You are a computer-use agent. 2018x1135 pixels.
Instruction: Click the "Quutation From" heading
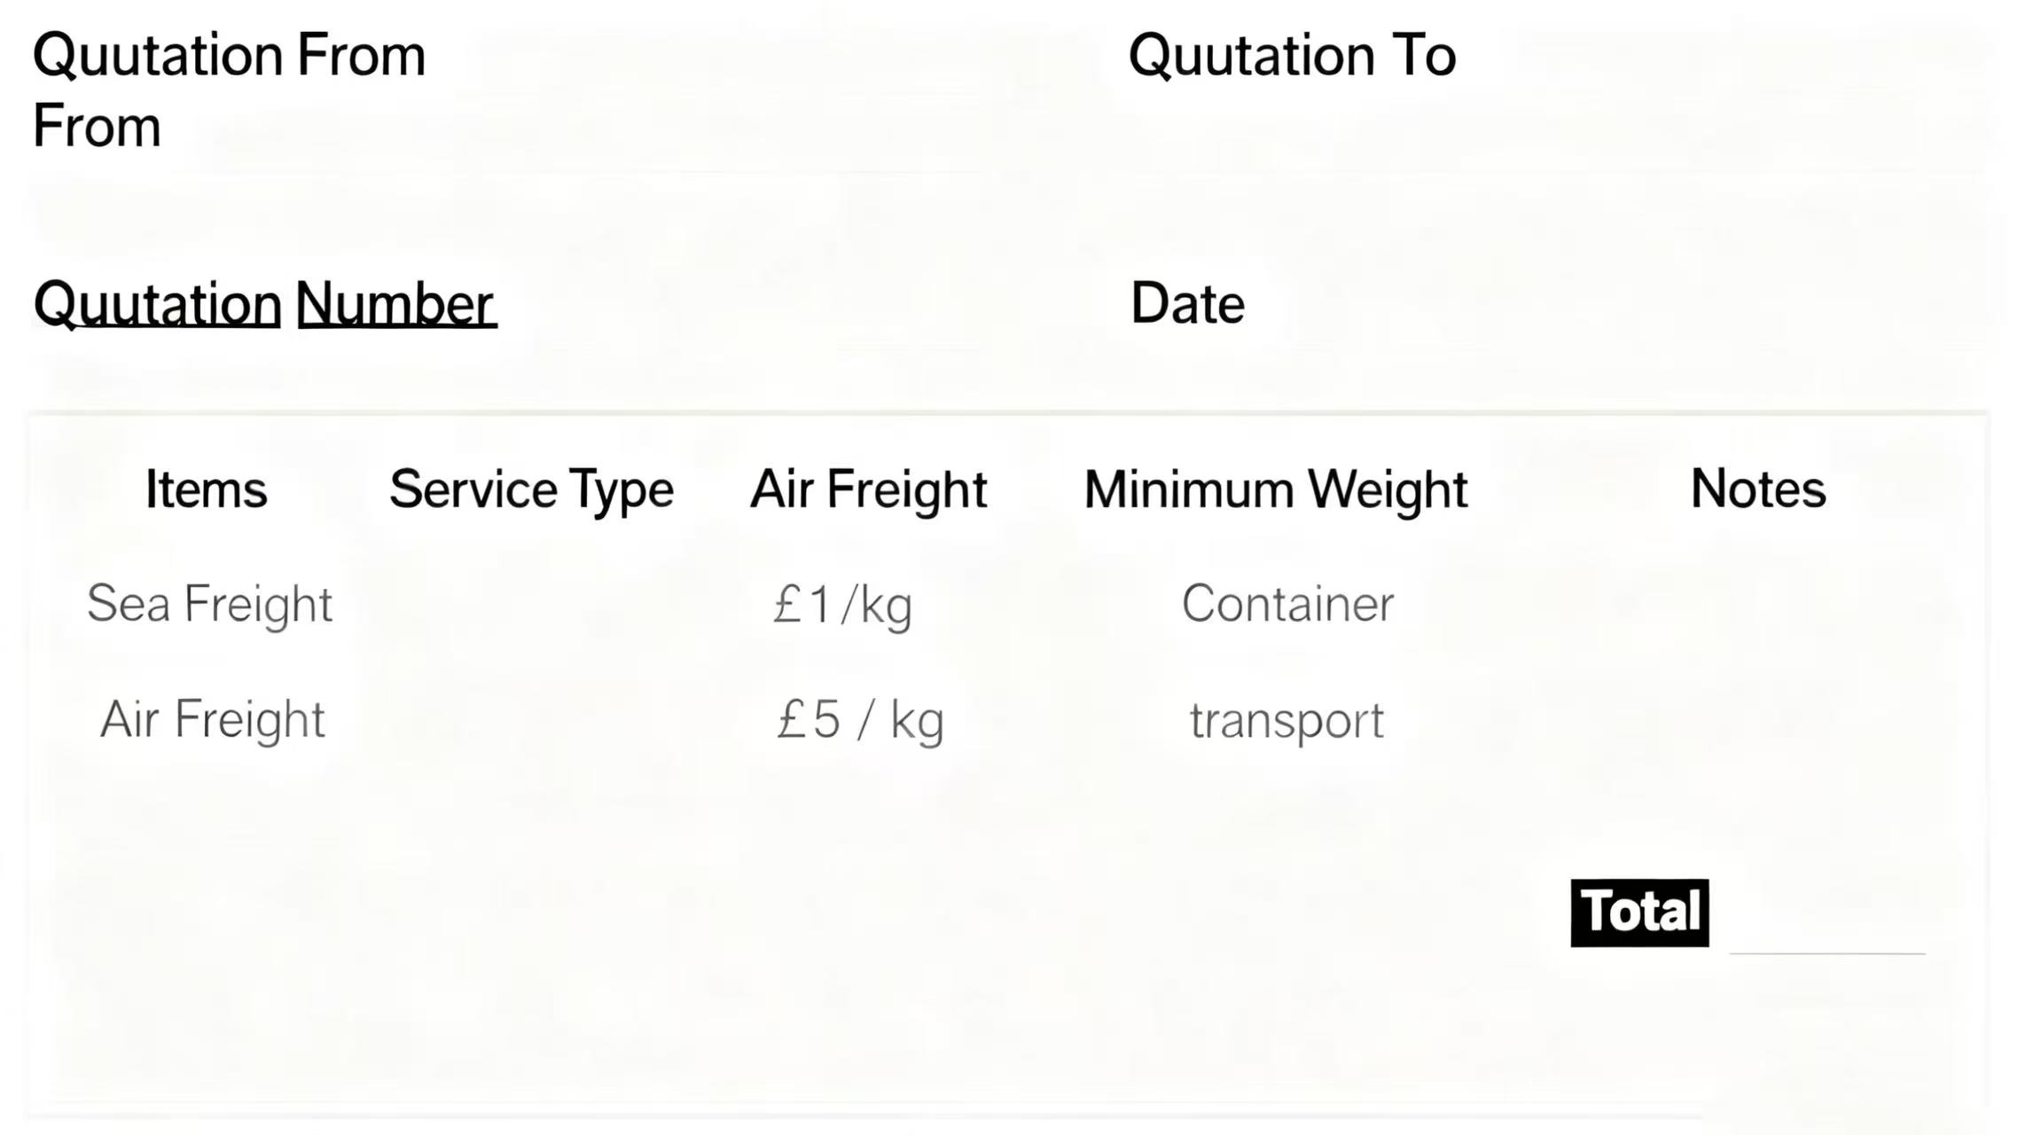click(x=229, y=56)
